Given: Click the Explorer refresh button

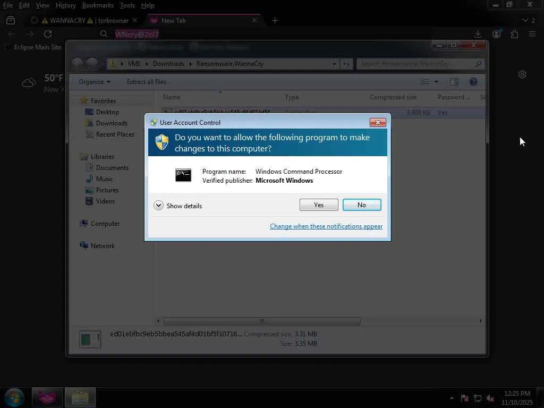Looking at the screenshot, I should click(346, 64).
